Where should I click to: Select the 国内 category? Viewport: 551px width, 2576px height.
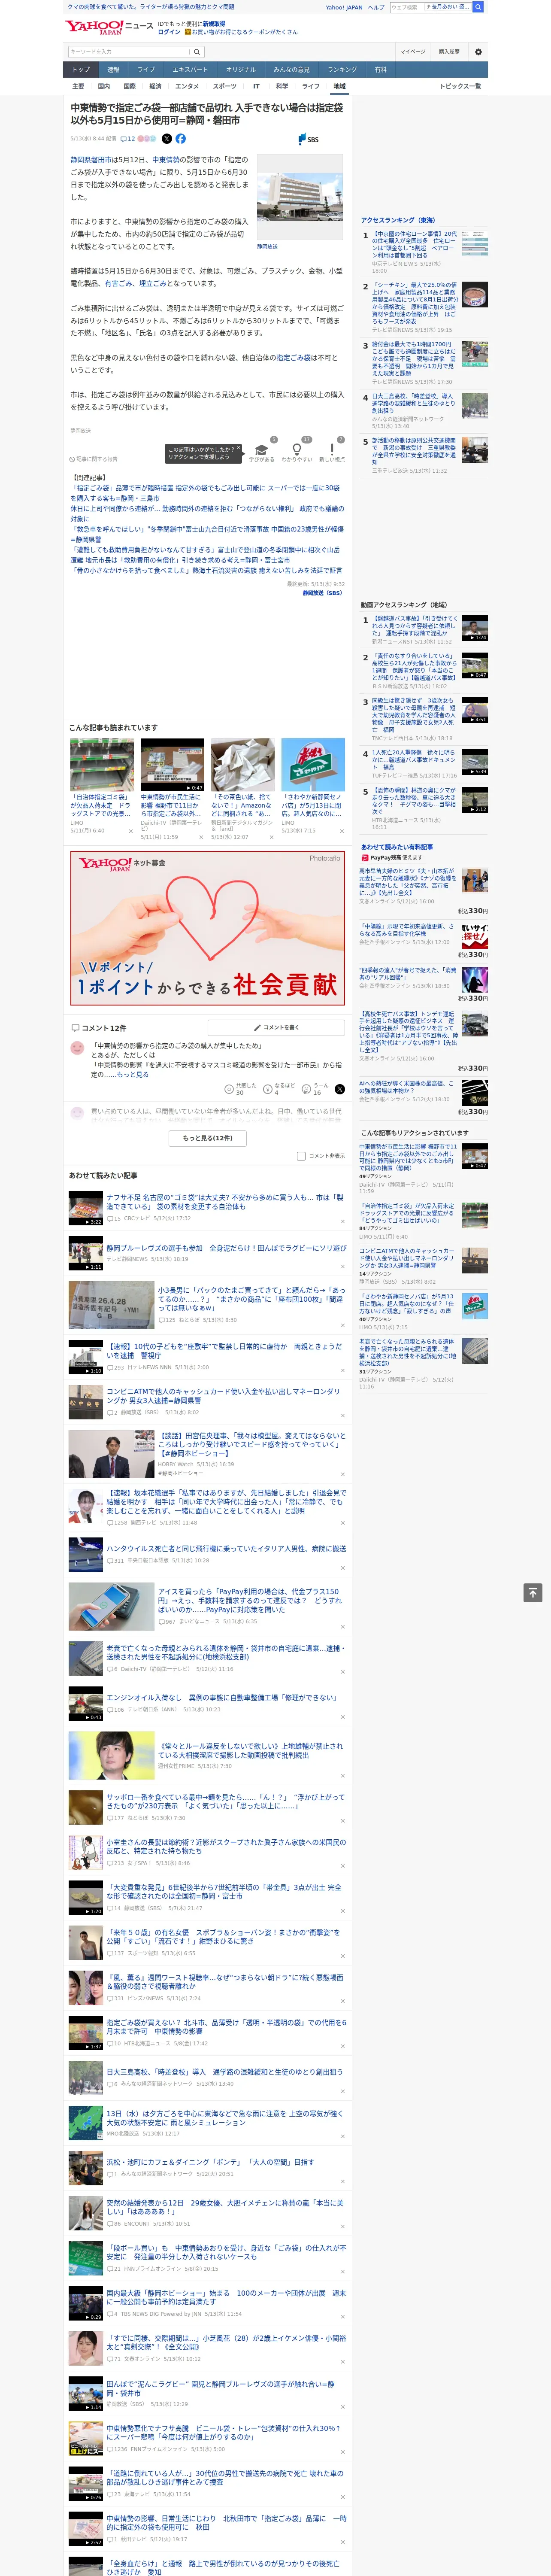pyautogui.click(x=104, y=87)
